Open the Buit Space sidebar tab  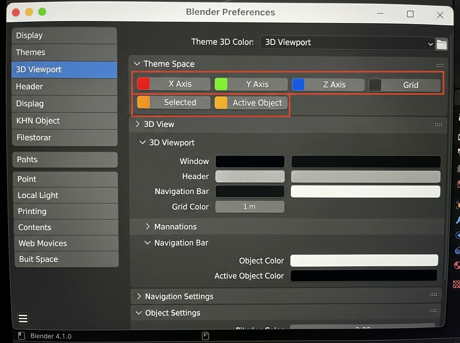tap(67, 259)
